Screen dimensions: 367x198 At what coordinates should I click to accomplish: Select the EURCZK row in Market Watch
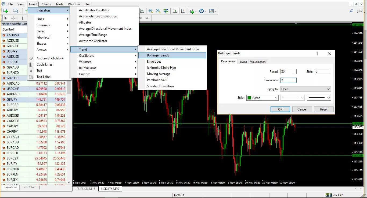(x=34, y=158)
